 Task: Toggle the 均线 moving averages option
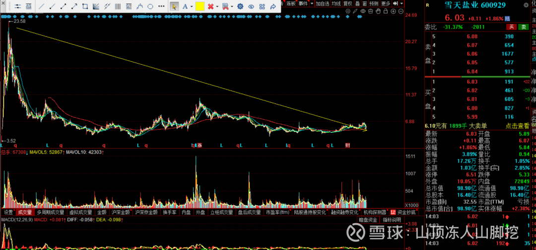(x=336, y=3)
